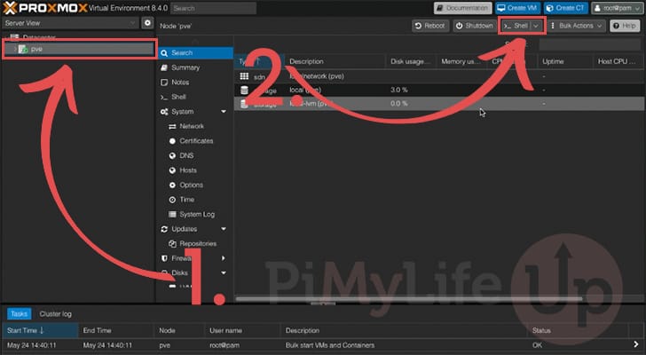Click the Proxmox logo icon
The height and width of the screenshot is (355, 646).
11,8
